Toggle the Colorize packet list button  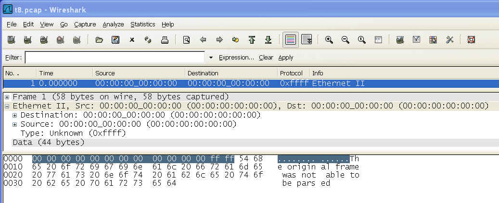290,40
